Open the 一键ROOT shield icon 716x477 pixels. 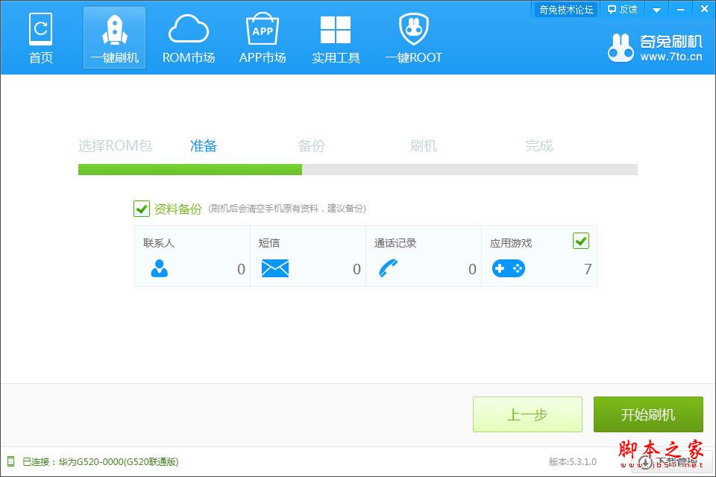414,29
